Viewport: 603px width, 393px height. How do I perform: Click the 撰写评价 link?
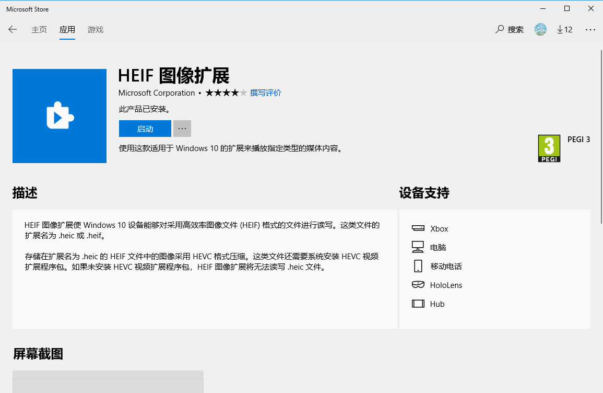265,93
